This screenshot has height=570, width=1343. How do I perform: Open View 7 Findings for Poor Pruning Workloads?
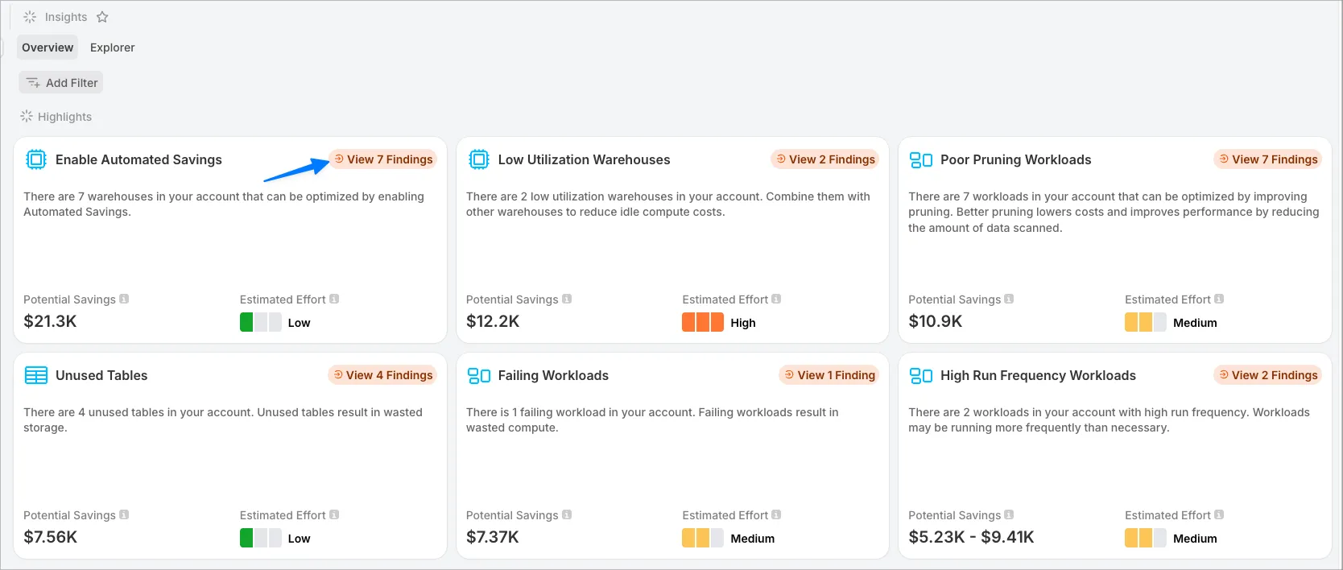click(x=1268, y=159)
